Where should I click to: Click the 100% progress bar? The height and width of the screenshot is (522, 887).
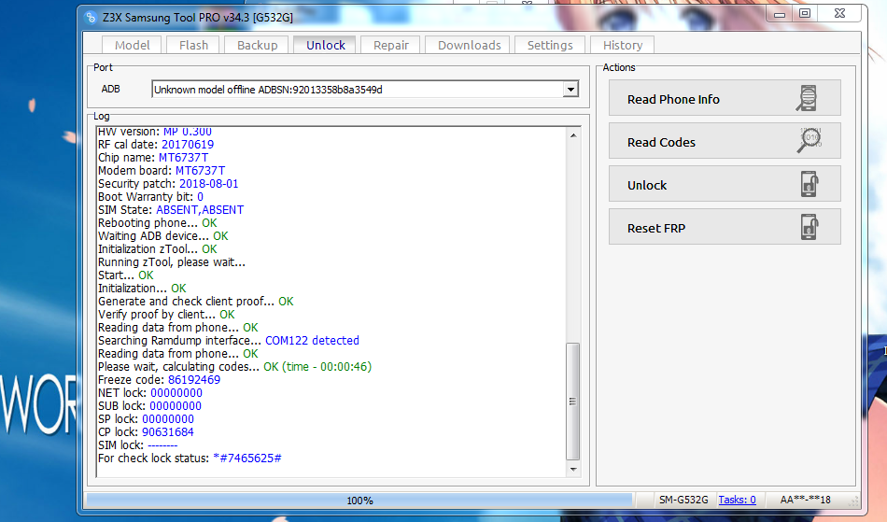(x=359, y=500)
